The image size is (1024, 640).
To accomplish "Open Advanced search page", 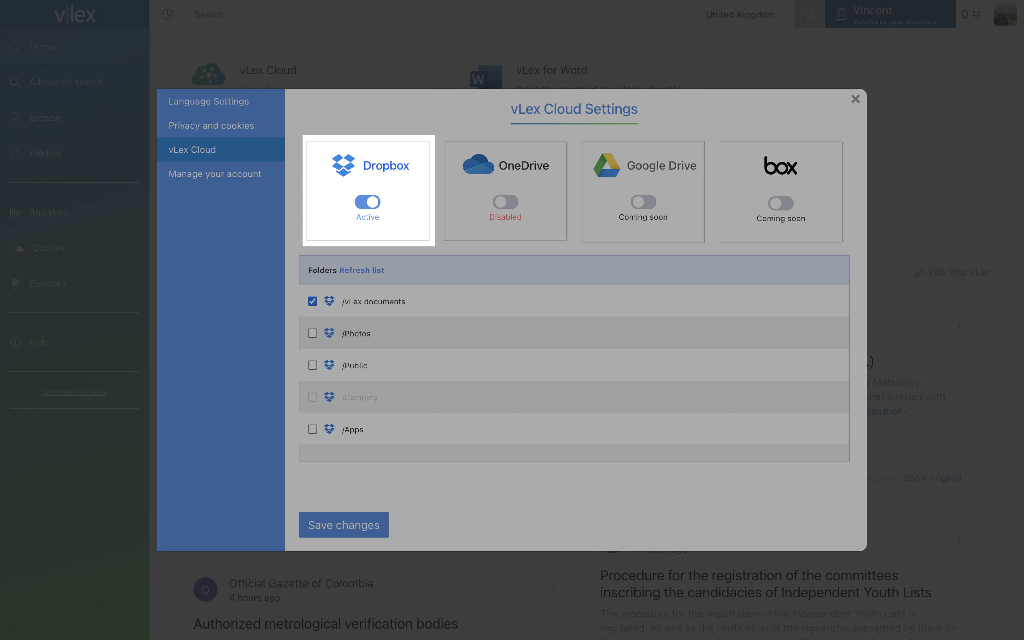I will pyautogui.click(x=66, y=82).
